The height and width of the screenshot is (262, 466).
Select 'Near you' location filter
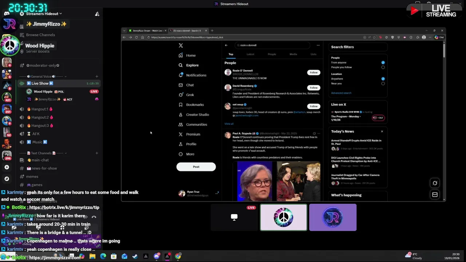click(383, 83)
